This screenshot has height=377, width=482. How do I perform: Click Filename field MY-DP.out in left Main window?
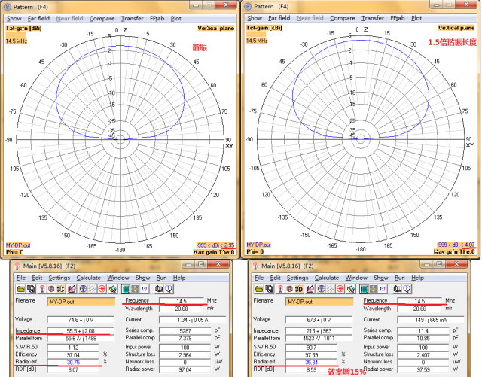pyautogui.click(x=81, y=302)
